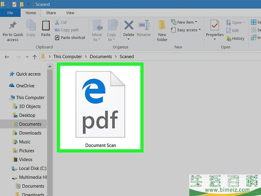261x196 pixels.
Task: Click the Paste clipboard icon
Action: click(46, 25)
